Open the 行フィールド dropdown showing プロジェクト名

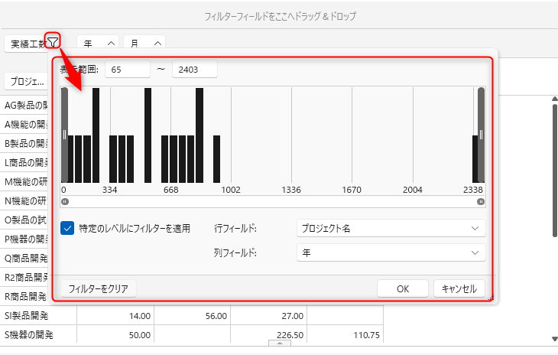390,228
